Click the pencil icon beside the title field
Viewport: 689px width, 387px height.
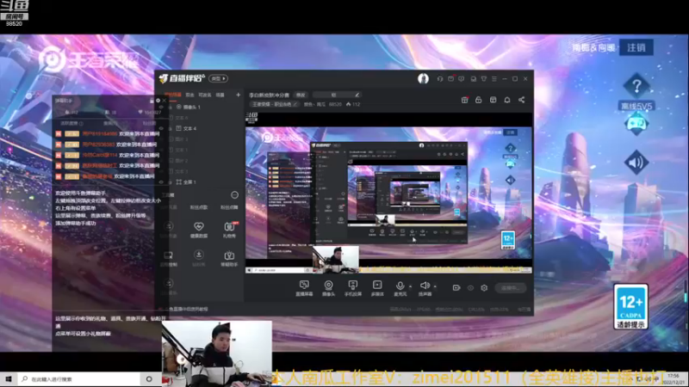[357, 95]
